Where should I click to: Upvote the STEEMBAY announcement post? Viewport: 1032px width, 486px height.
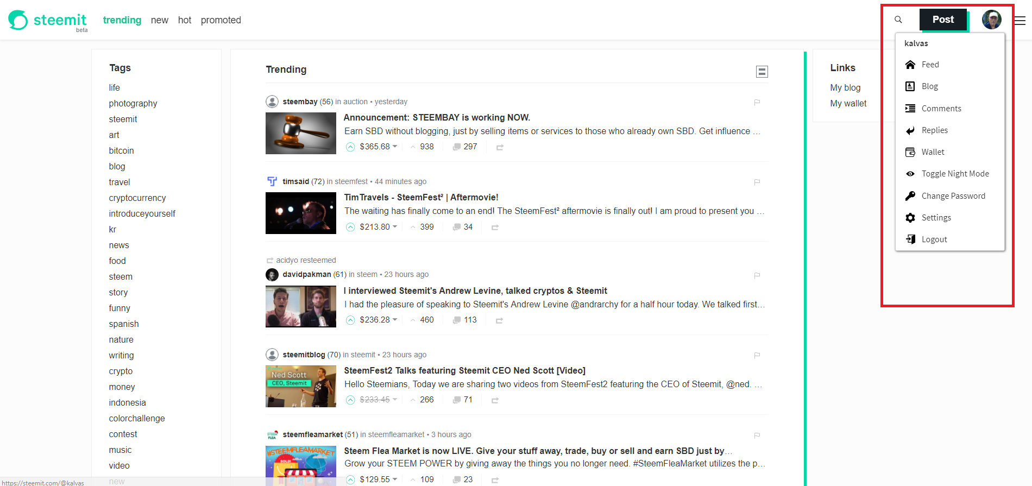tap(350, 147)
